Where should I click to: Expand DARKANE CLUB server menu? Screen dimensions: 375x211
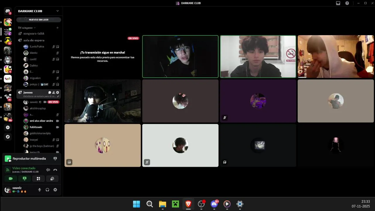(39, 11)
